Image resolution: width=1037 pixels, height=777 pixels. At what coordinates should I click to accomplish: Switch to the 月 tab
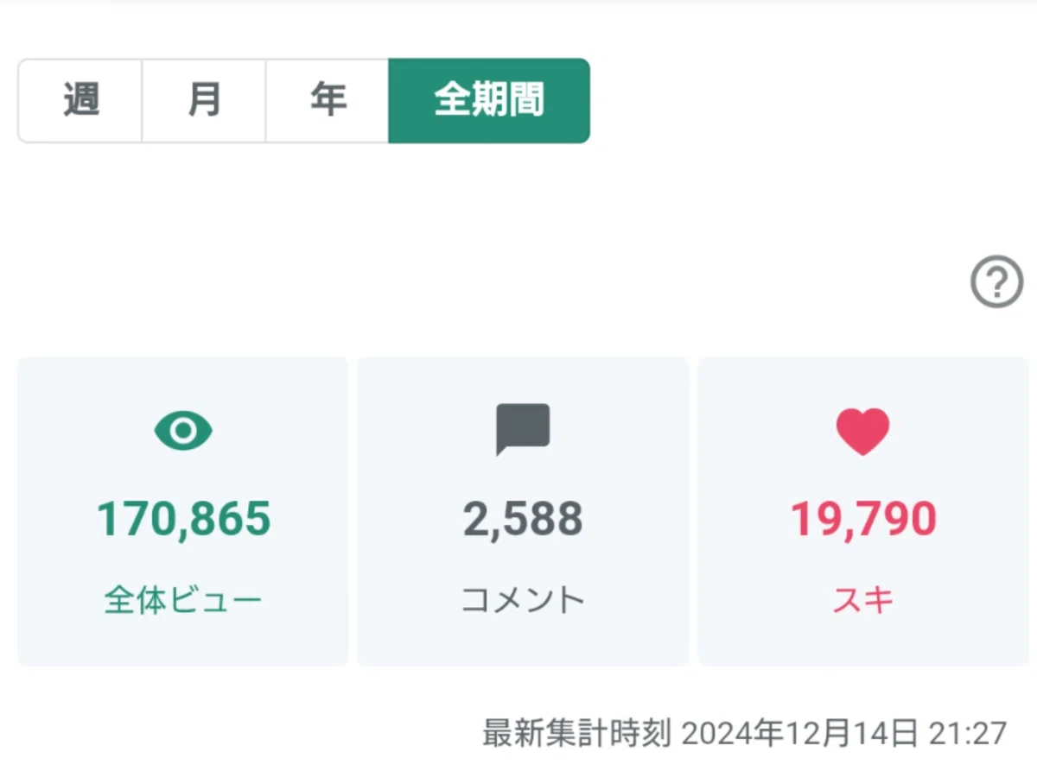204,100
